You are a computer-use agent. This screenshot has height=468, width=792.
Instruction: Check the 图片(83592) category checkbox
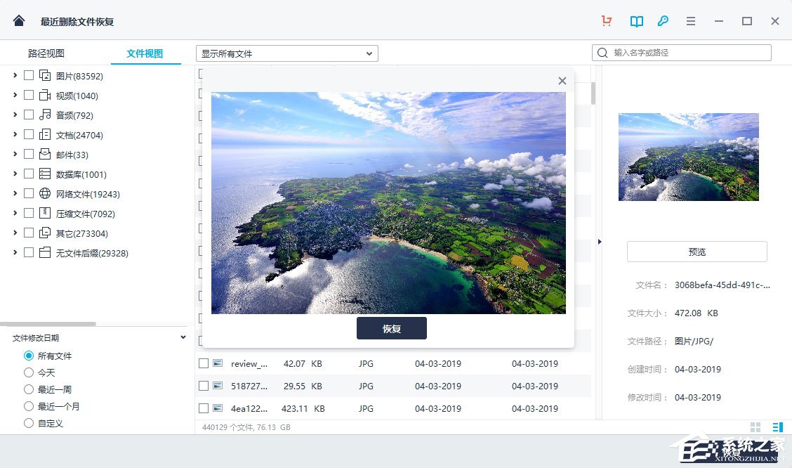(x=29, y=75)
